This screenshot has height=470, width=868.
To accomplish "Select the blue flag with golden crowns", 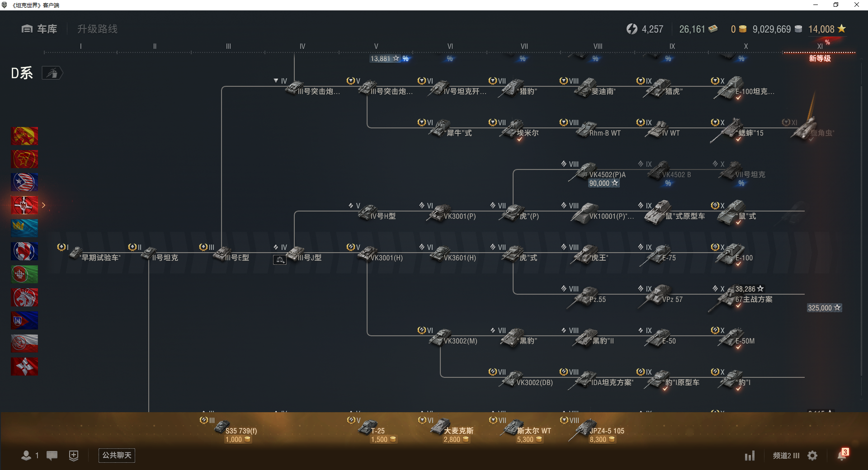I will [x=24, y=228].
